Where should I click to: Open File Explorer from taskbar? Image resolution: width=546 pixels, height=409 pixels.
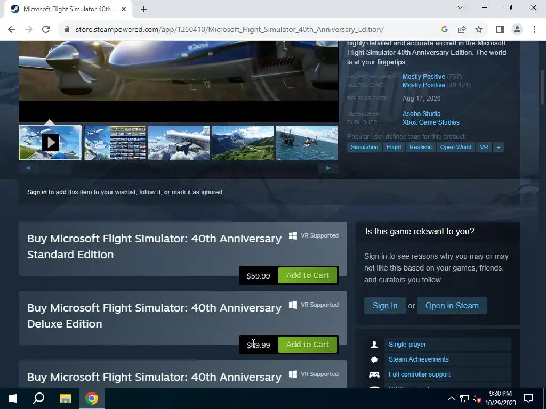tap(65, 398)
